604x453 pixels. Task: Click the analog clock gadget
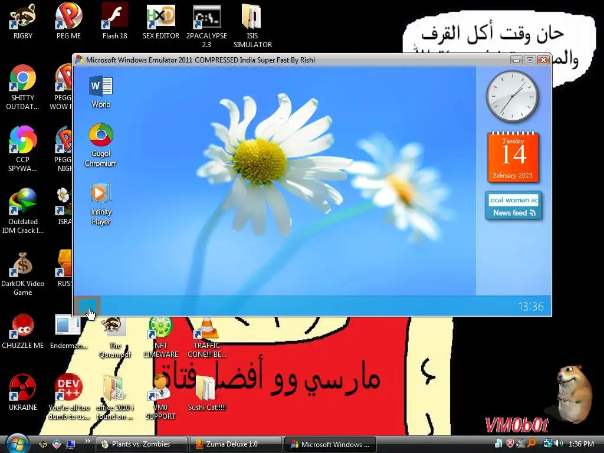point(513,96)
